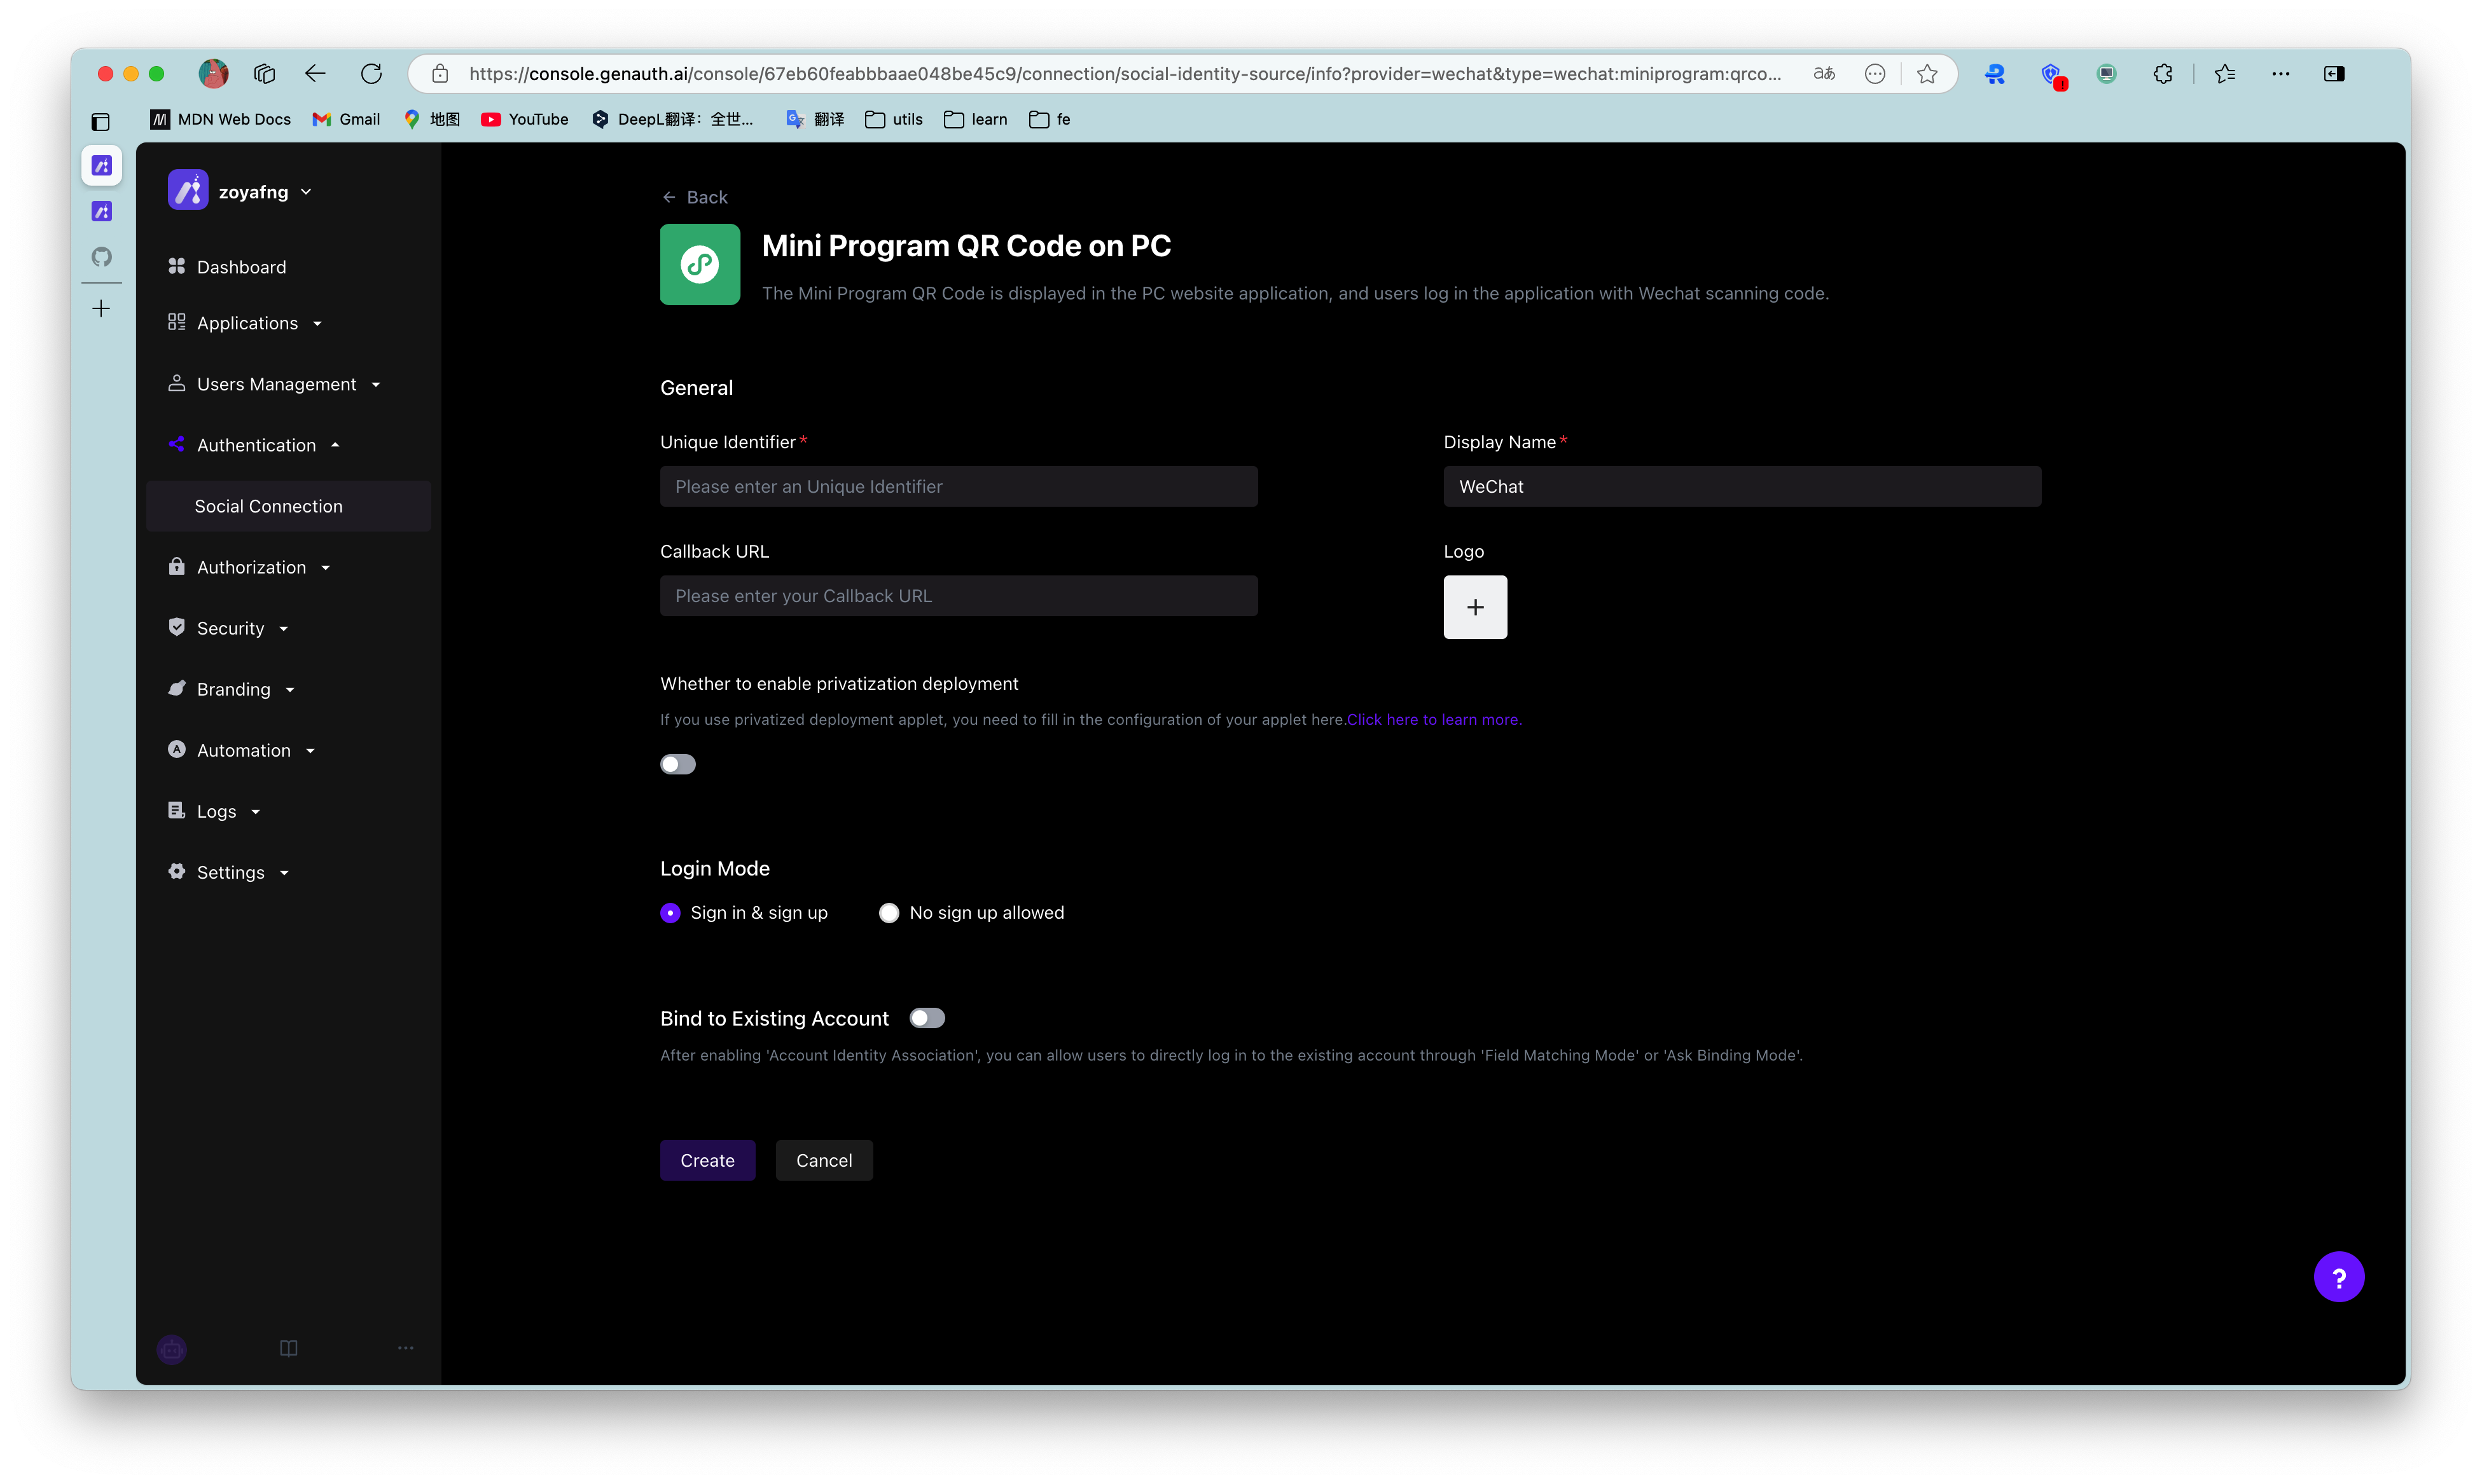
Task: Click the site lock icon in address bar
Action: click(x=439, y=73)
